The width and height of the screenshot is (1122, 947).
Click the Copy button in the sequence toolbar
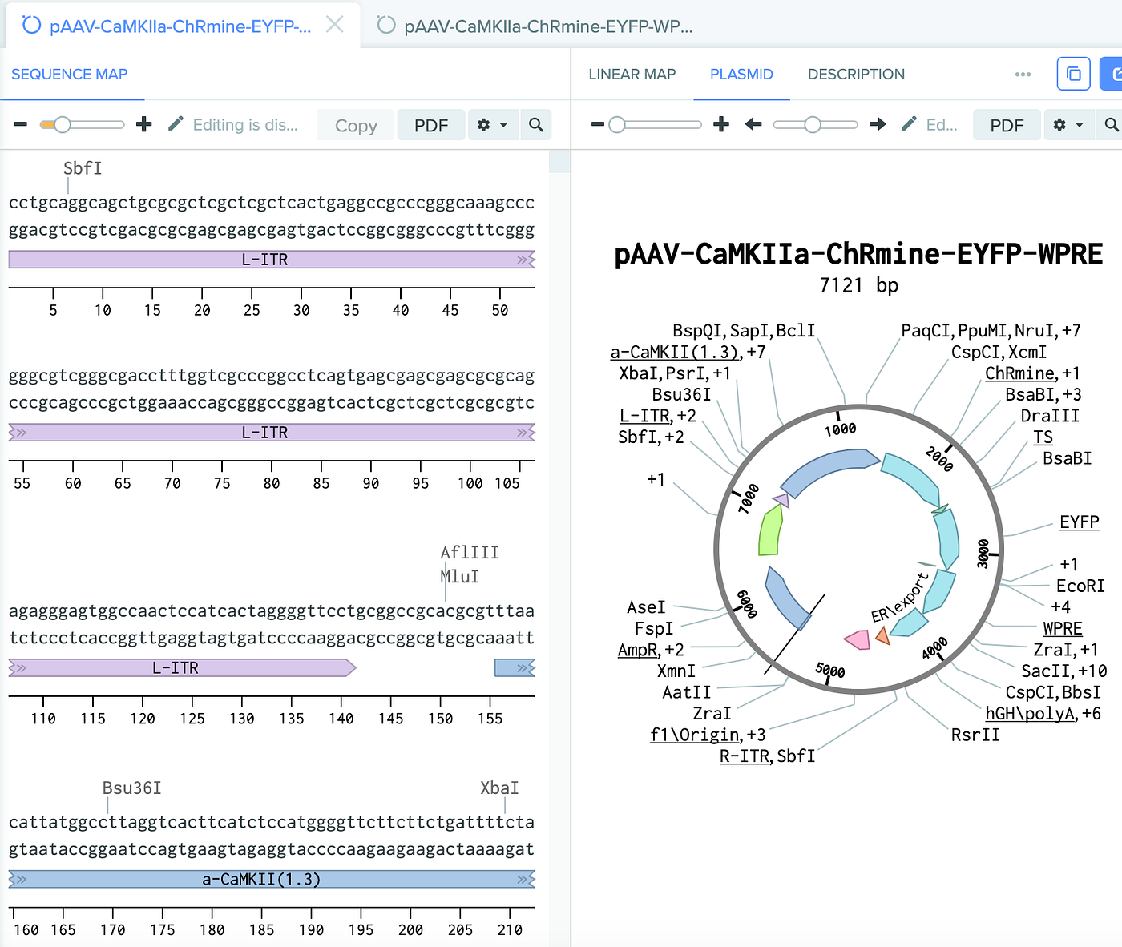(x=355, y=125)
